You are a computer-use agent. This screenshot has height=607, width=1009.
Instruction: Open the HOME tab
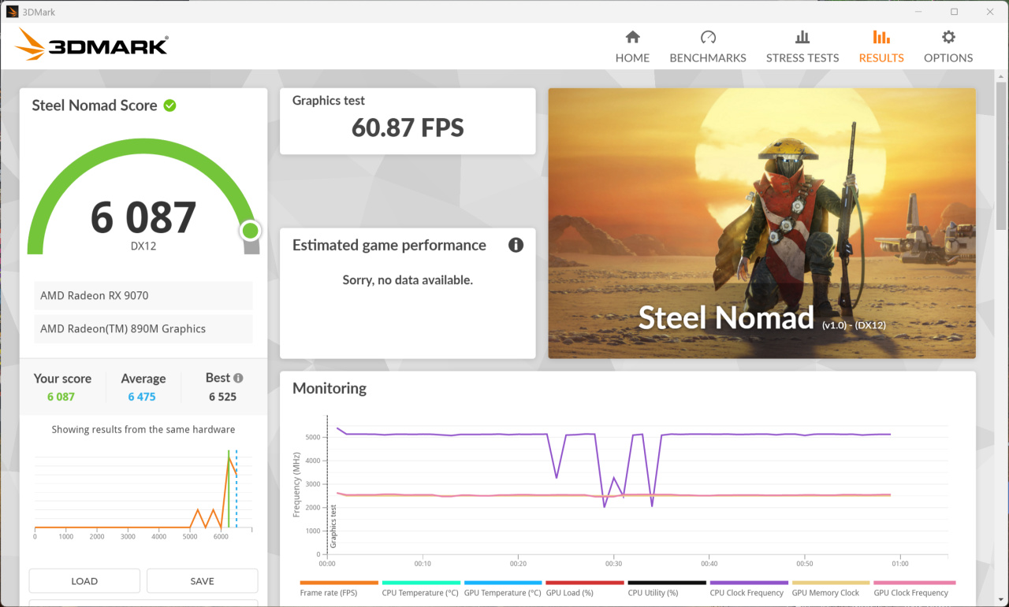(x=632, y=46)
